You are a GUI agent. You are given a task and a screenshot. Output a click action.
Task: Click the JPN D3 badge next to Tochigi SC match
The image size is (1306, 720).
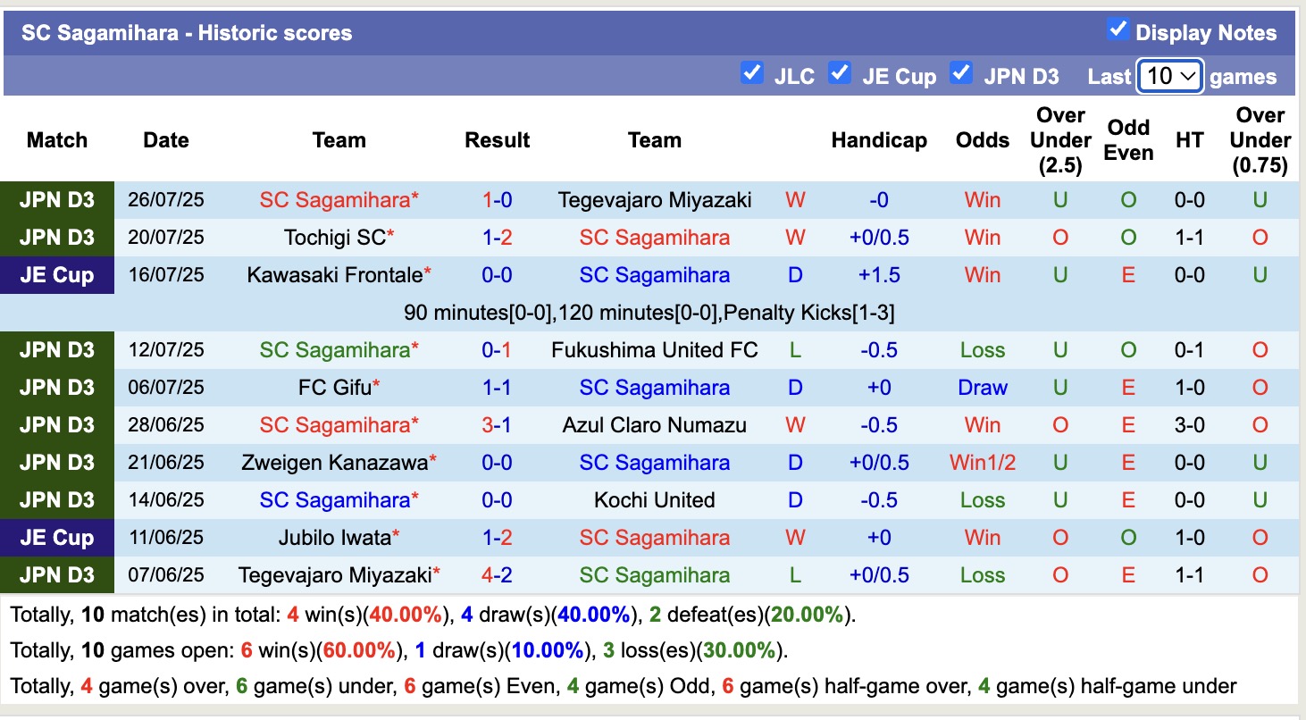56,238
